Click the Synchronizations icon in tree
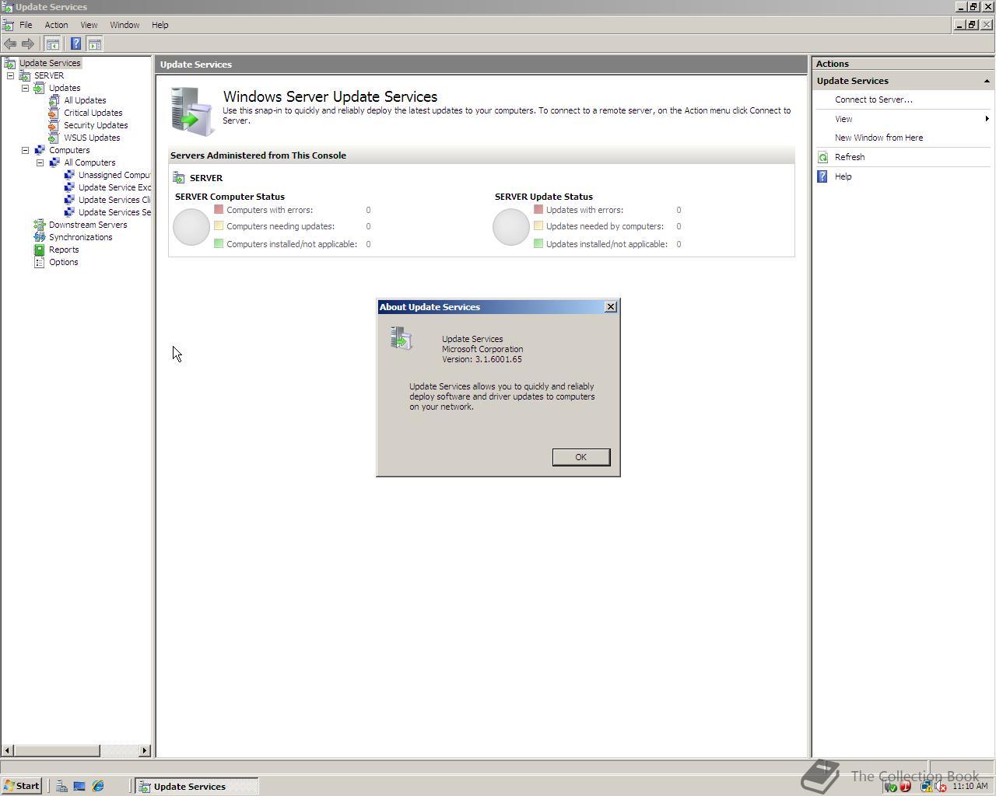 pos(40,237)
